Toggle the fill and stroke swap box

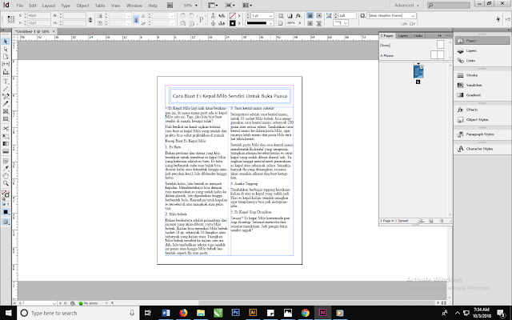pyautogui.click(x=6, y=194)
